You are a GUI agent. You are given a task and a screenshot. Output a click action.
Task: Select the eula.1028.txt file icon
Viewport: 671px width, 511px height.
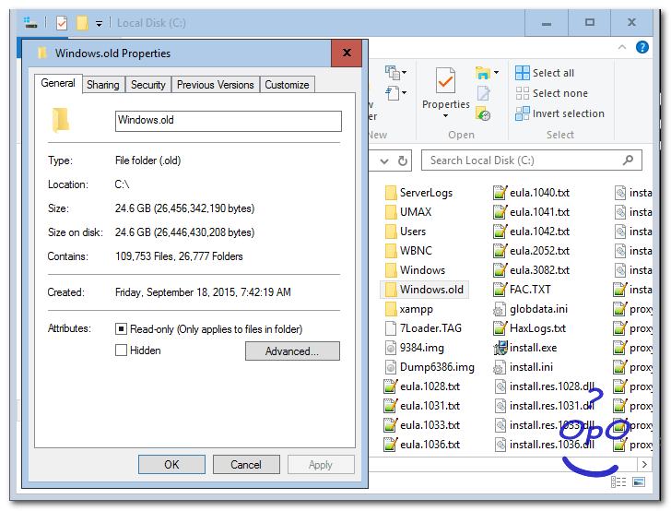pyautogui.click(x=390, y=386)
